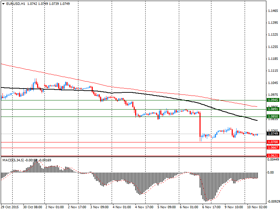Click the 2 Nov 17:00 time label
The height and width of the screenshot is (210, 280).
77,207
